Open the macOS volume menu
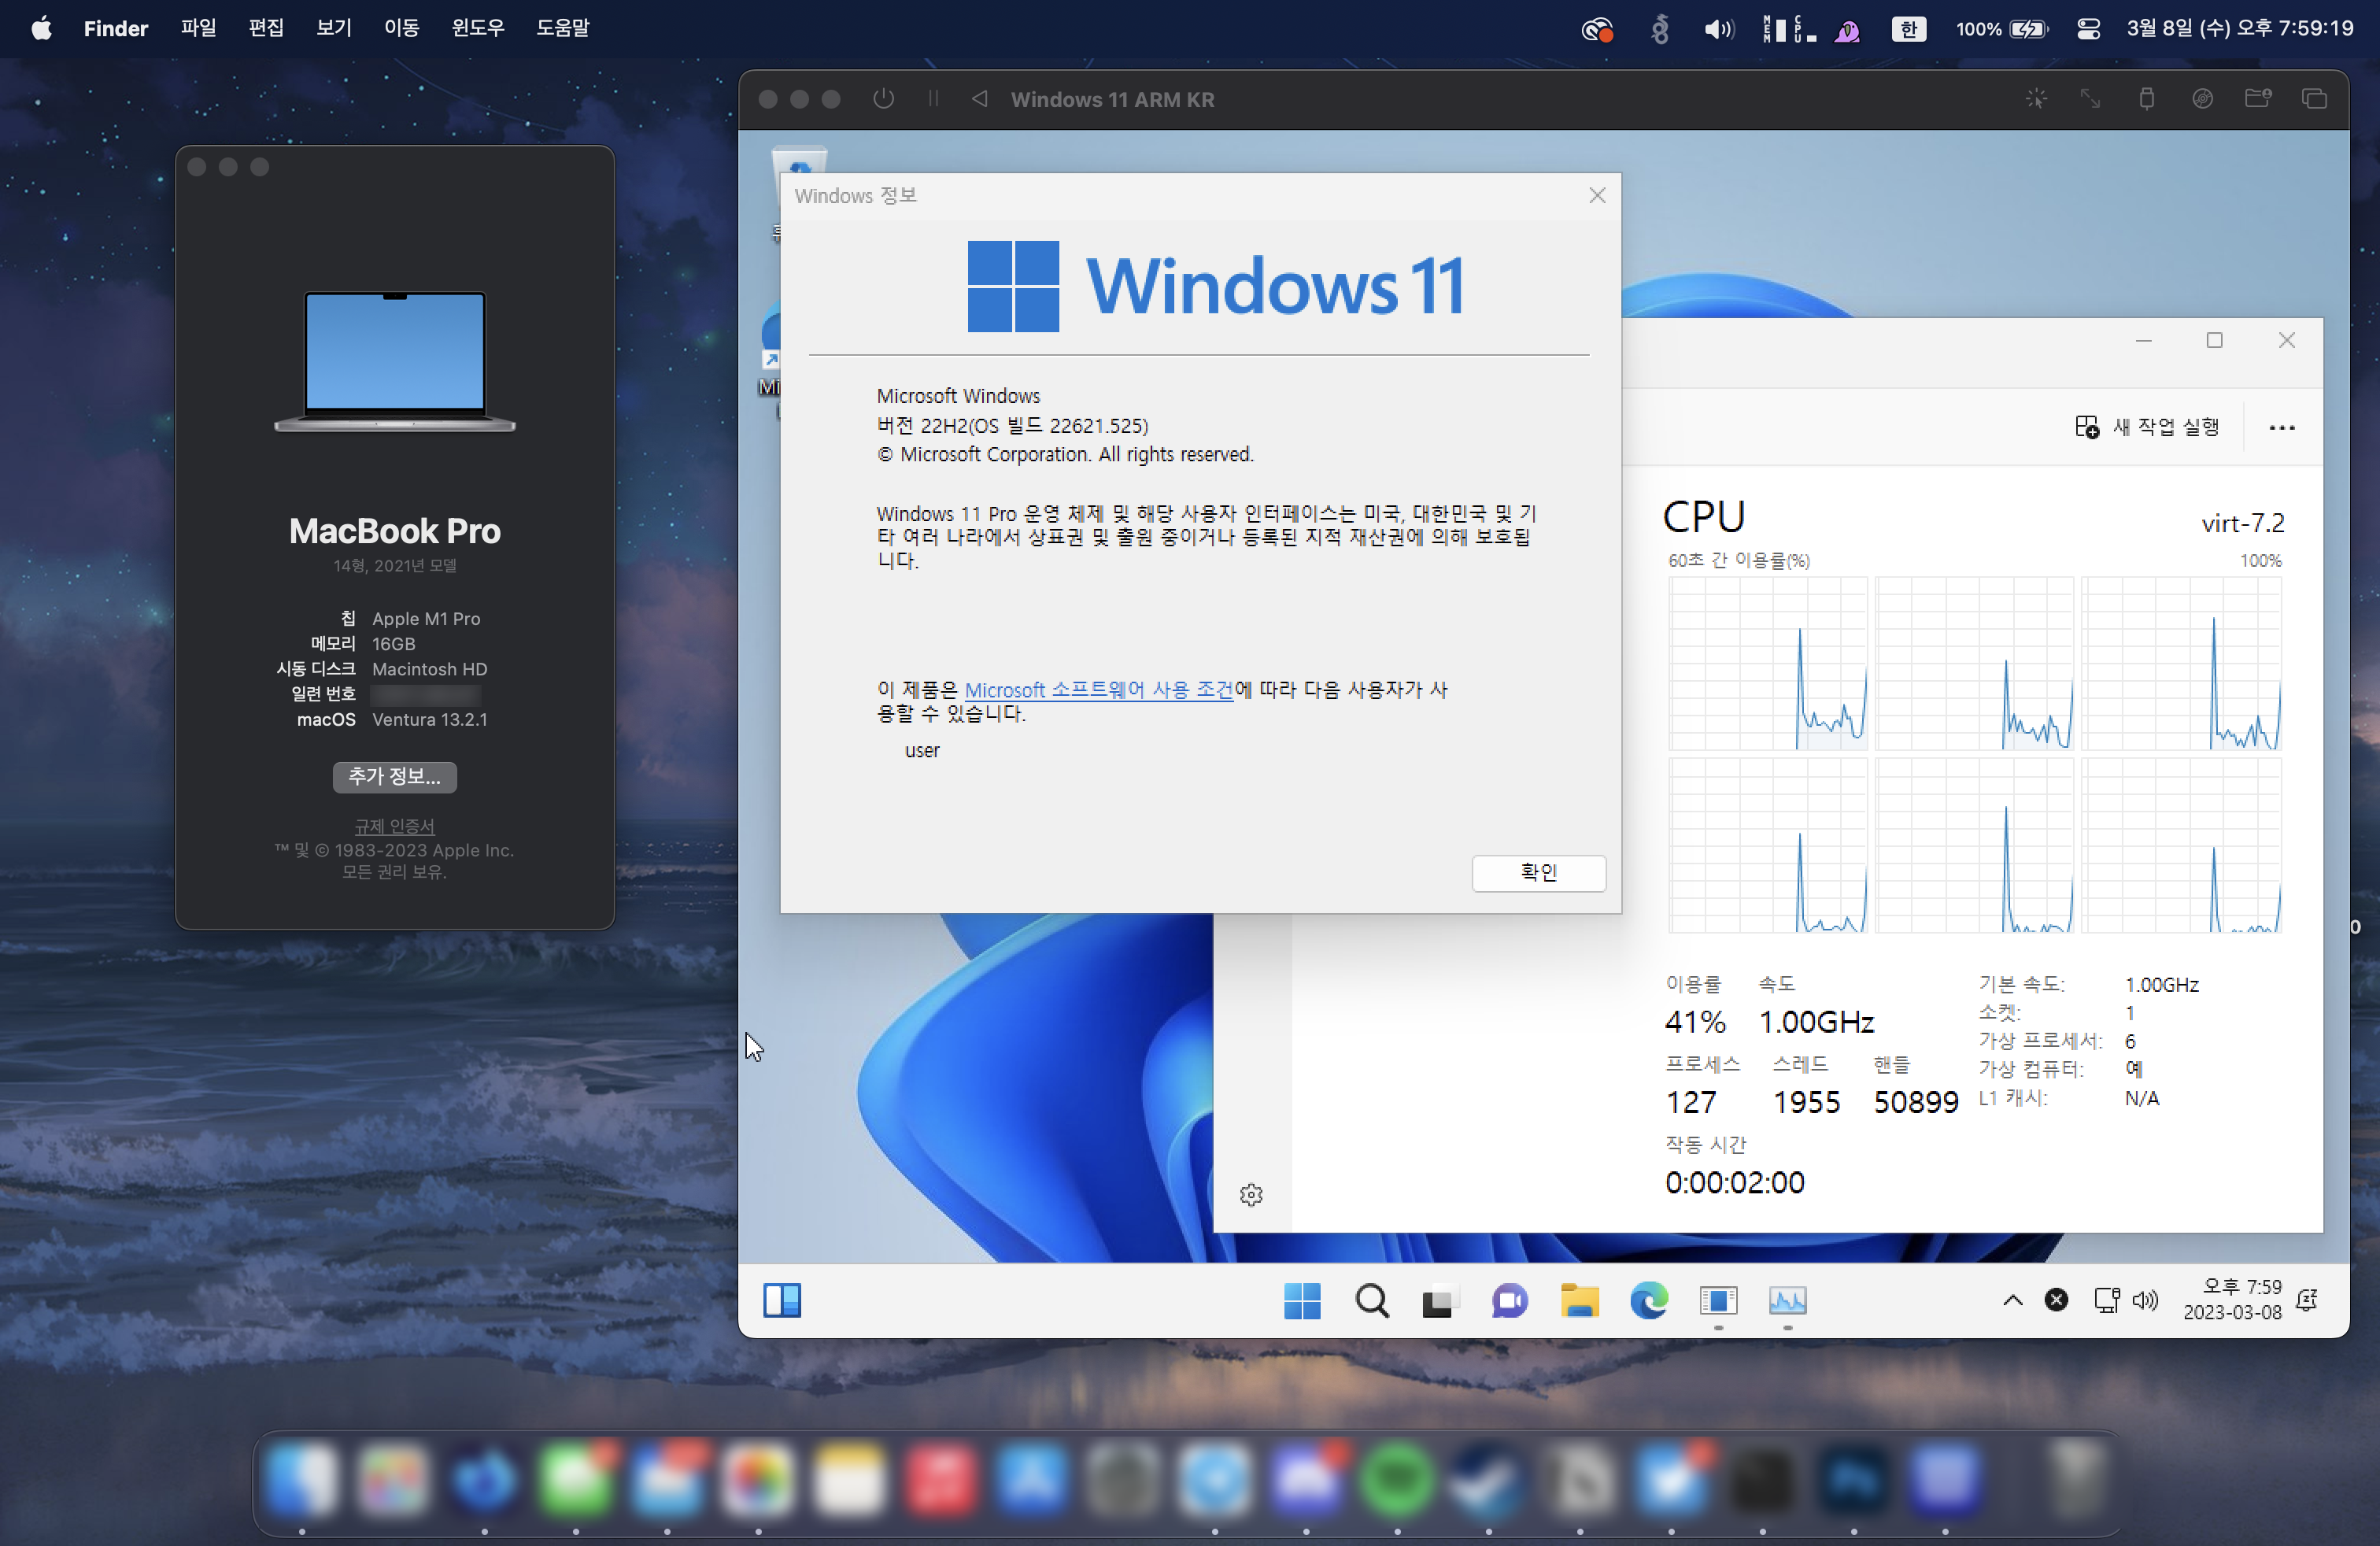The width and height of the screenshot is (2380, 1546). pyautogui.click(x=1718, y=29)
